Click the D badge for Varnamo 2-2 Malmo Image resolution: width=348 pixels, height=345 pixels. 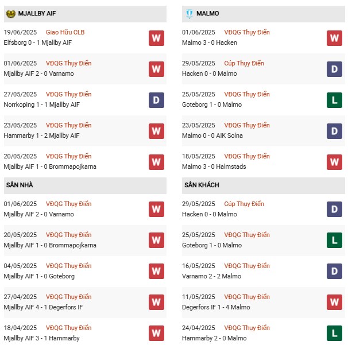(334, 271)
